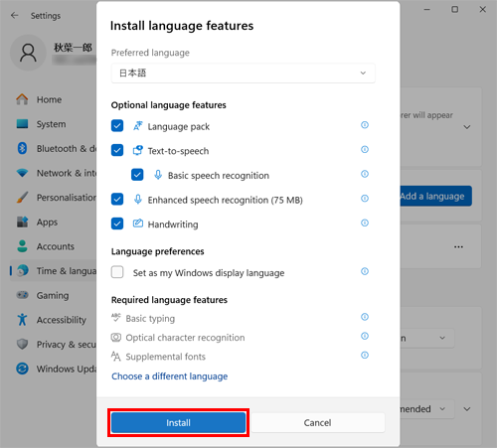Open the Preferred language dropdown

(x=244, y=74)
